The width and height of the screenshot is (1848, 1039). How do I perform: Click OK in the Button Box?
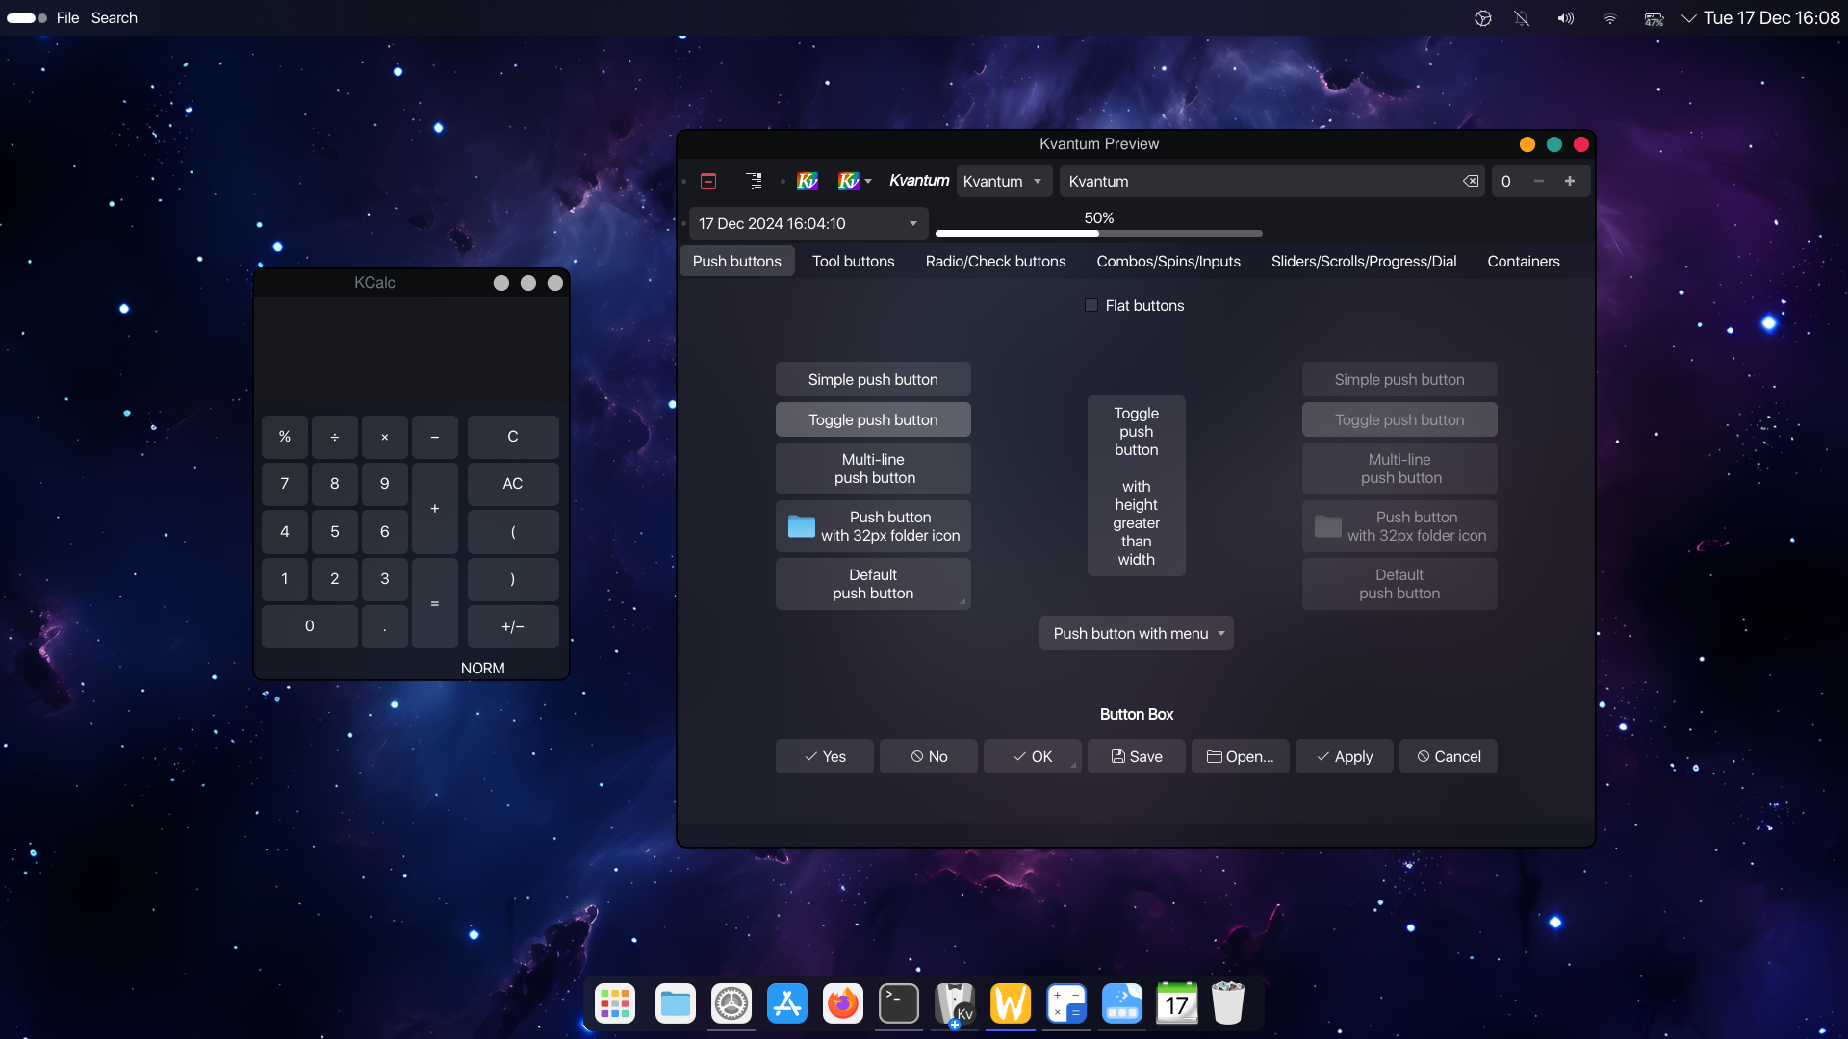(x=1033, y=756)
